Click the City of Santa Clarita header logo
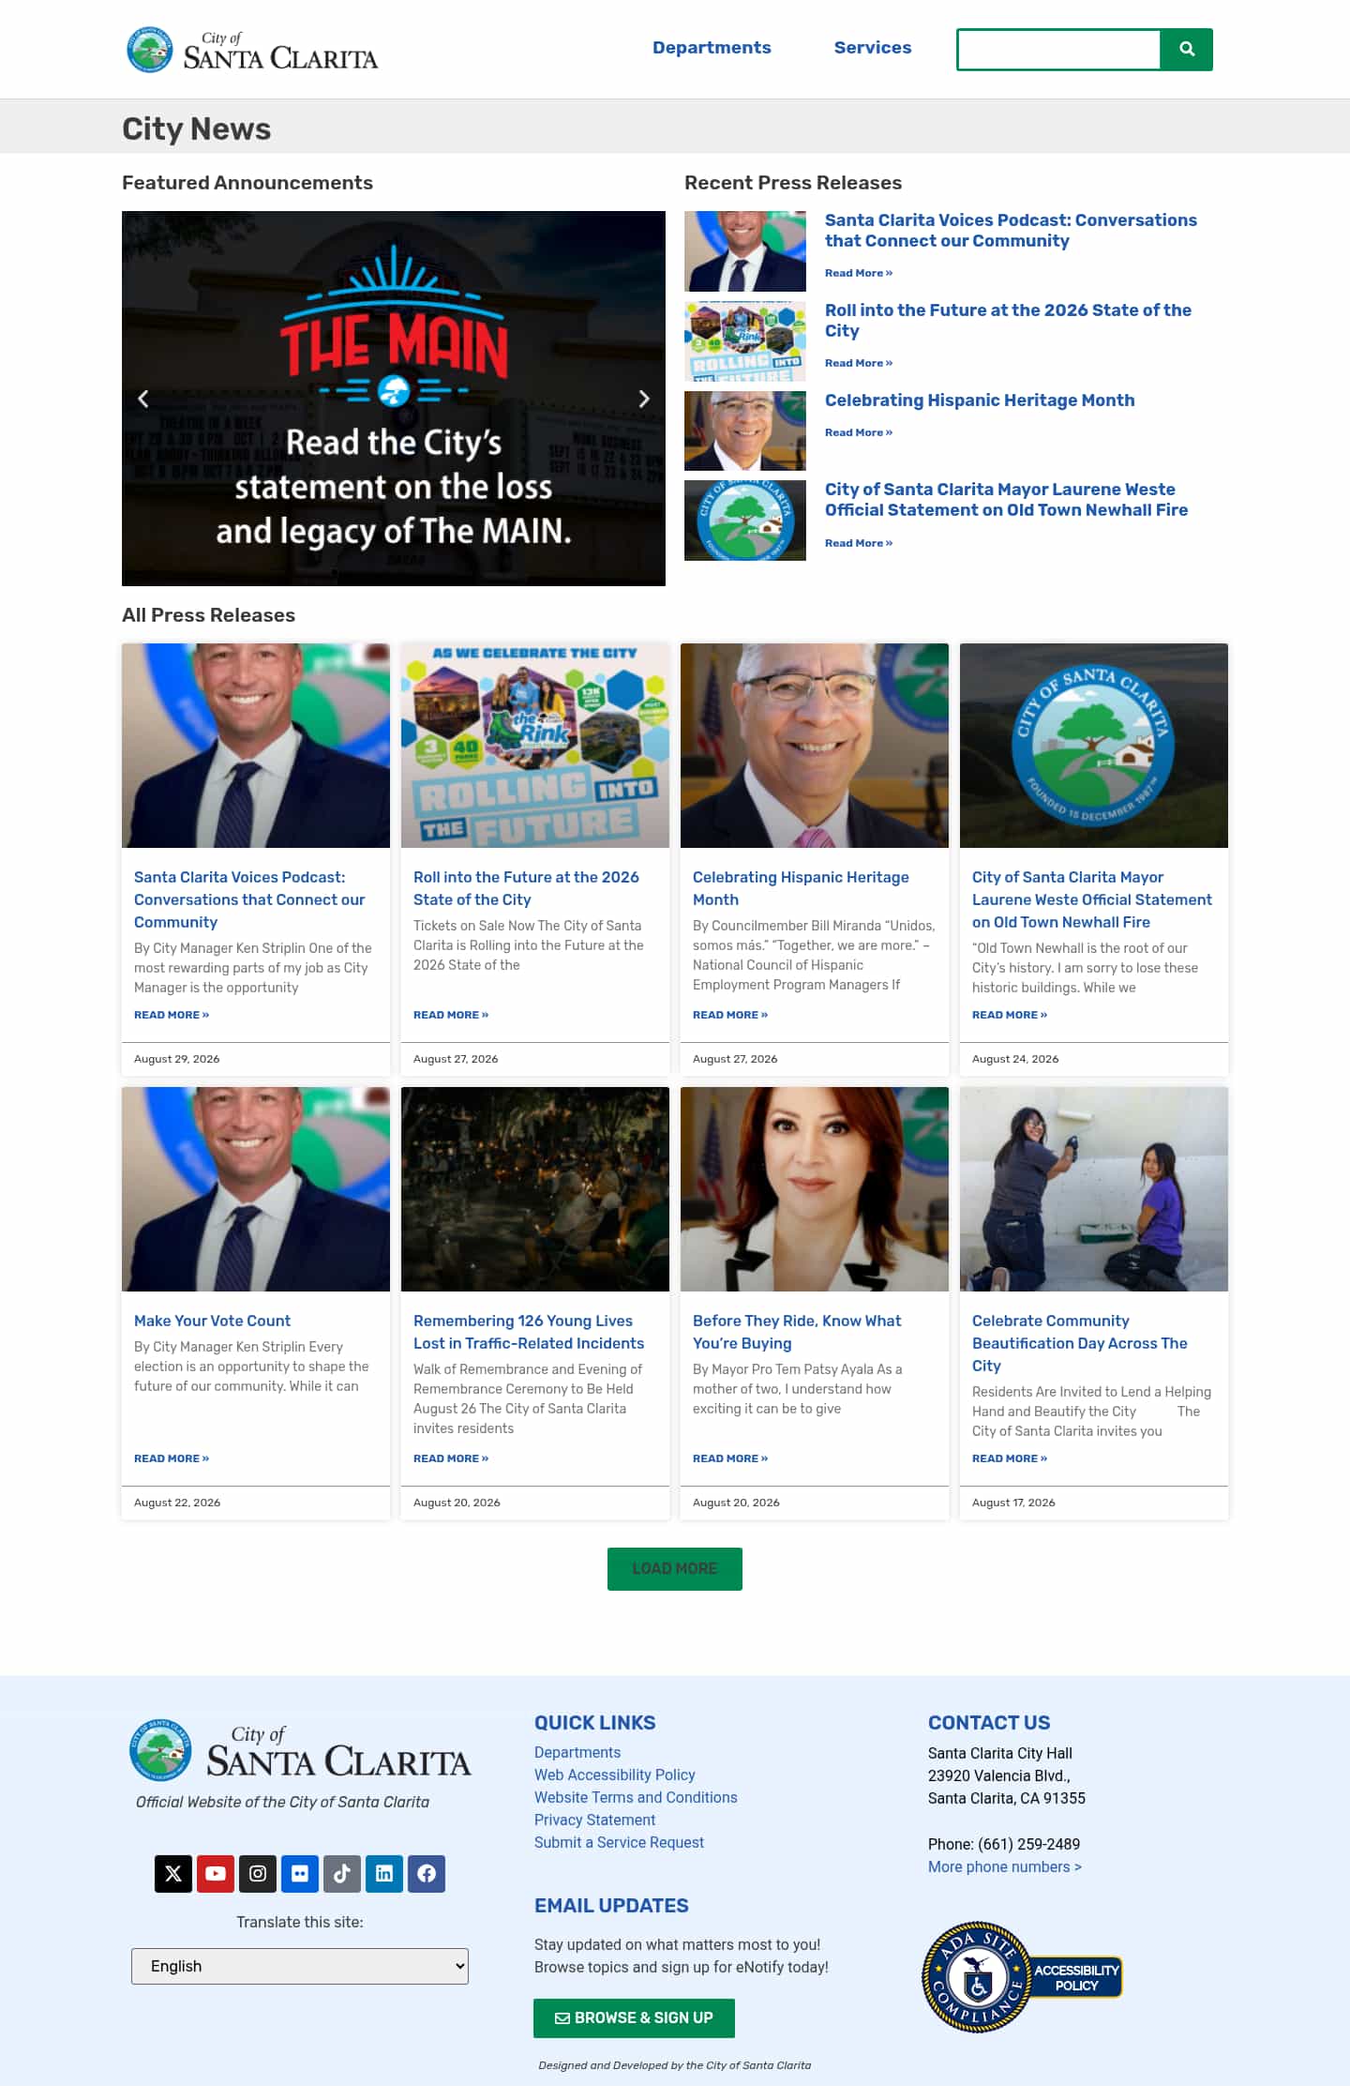The height and width of the screenshot is (2100, 1350). pos(252,50)
